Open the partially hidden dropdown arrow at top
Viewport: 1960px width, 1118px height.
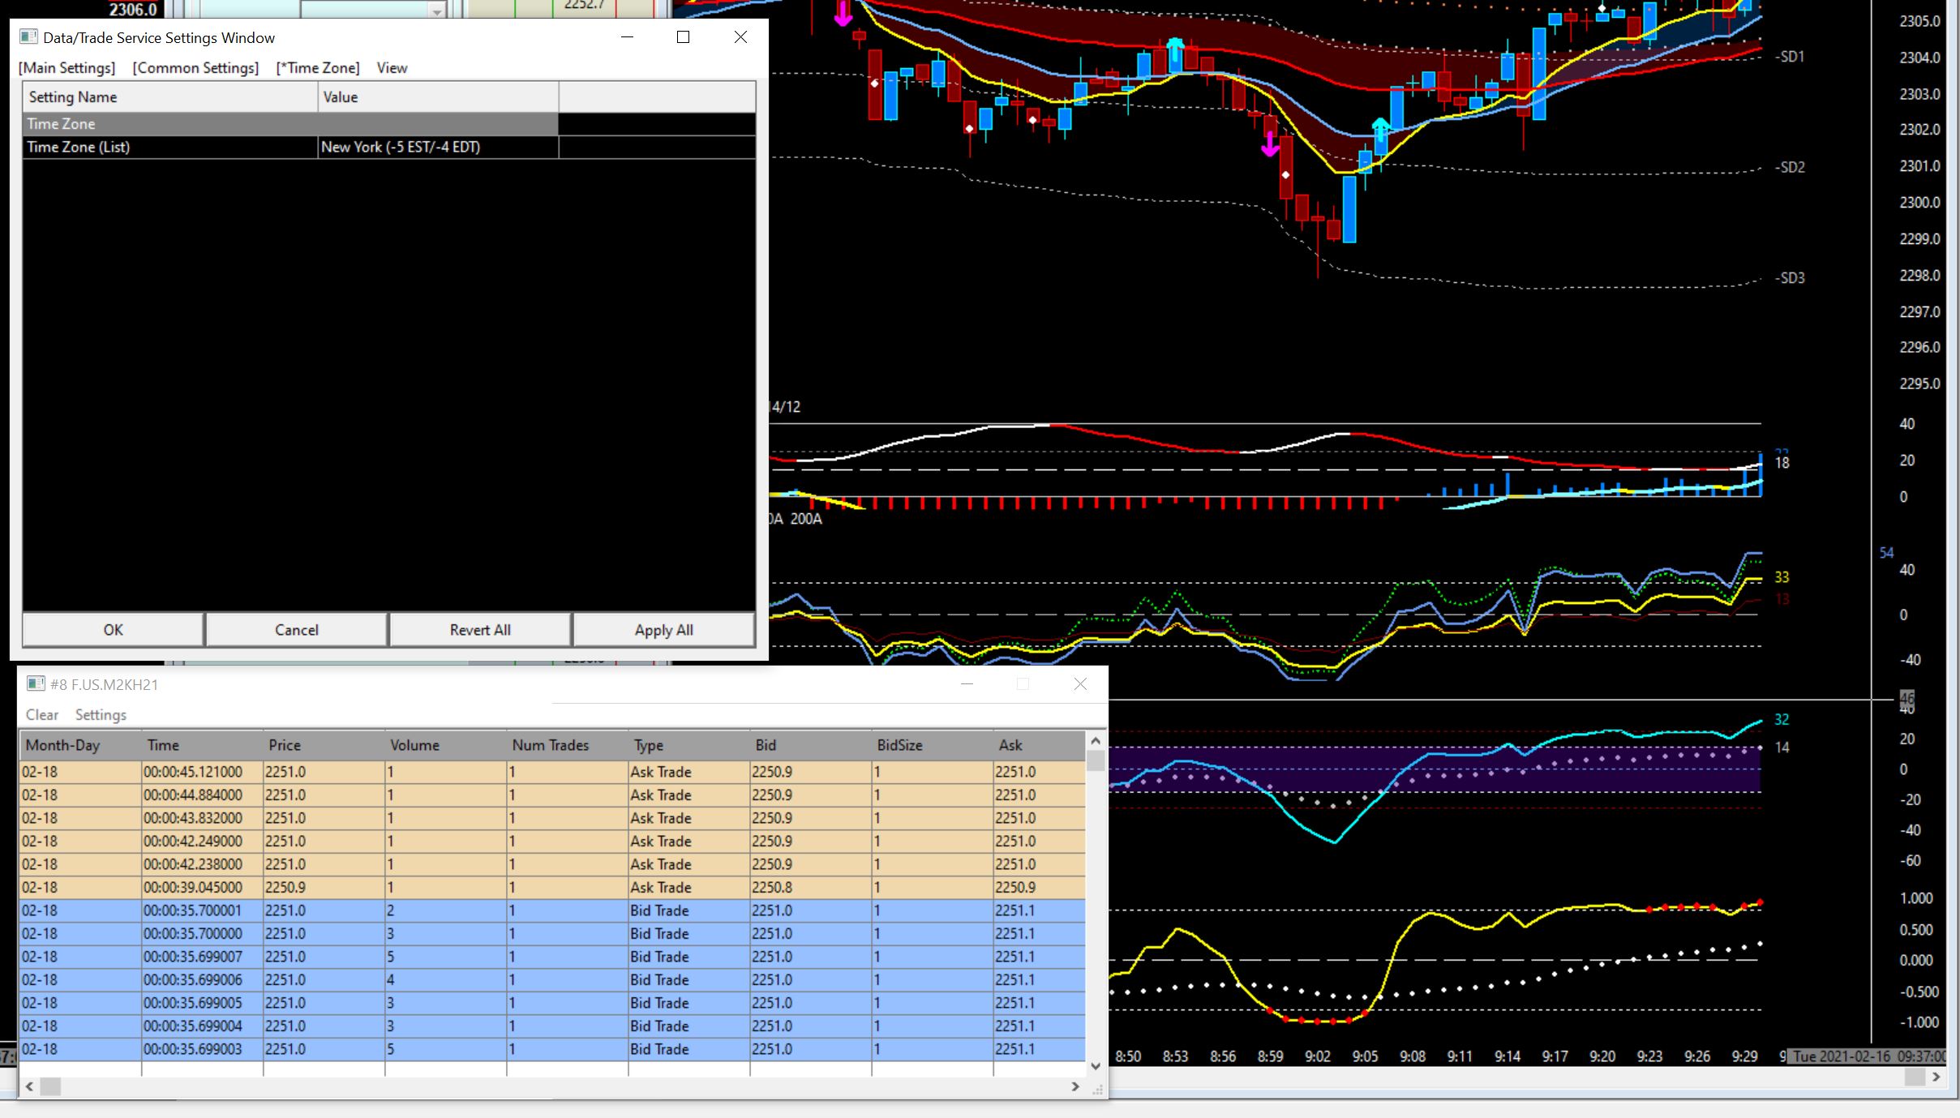pos(437,10)
